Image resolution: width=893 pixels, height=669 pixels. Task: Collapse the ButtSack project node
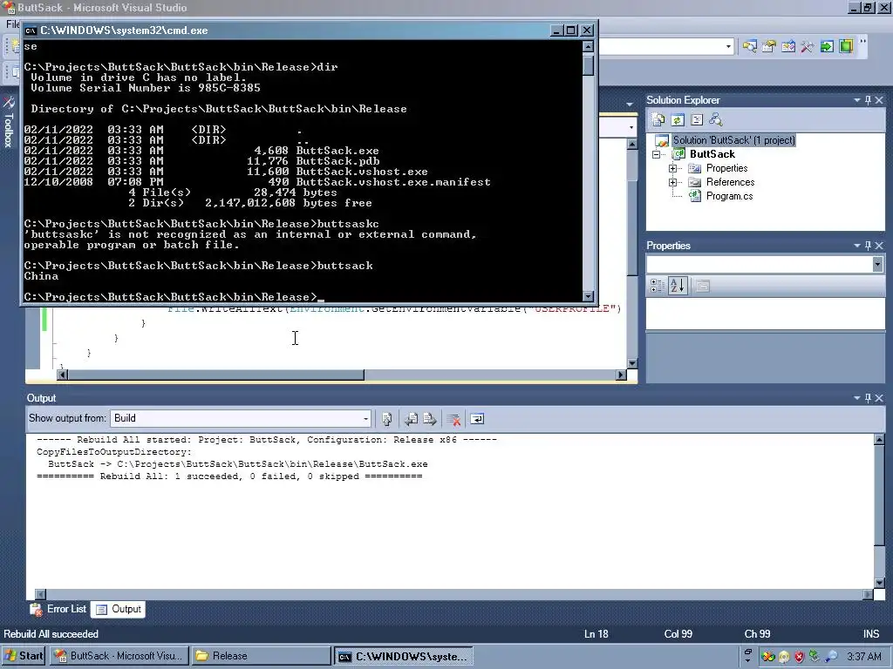(656, 154)
